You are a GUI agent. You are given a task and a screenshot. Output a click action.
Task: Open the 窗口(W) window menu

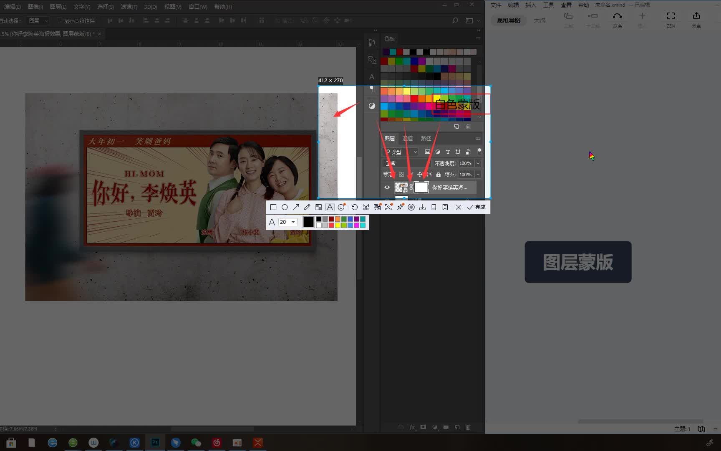198,7
